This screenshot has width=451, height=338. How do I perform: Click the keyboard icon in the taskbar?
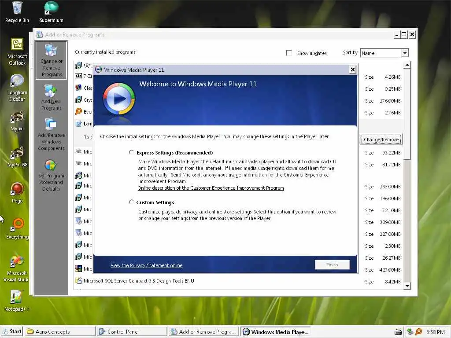coord(398,332)
